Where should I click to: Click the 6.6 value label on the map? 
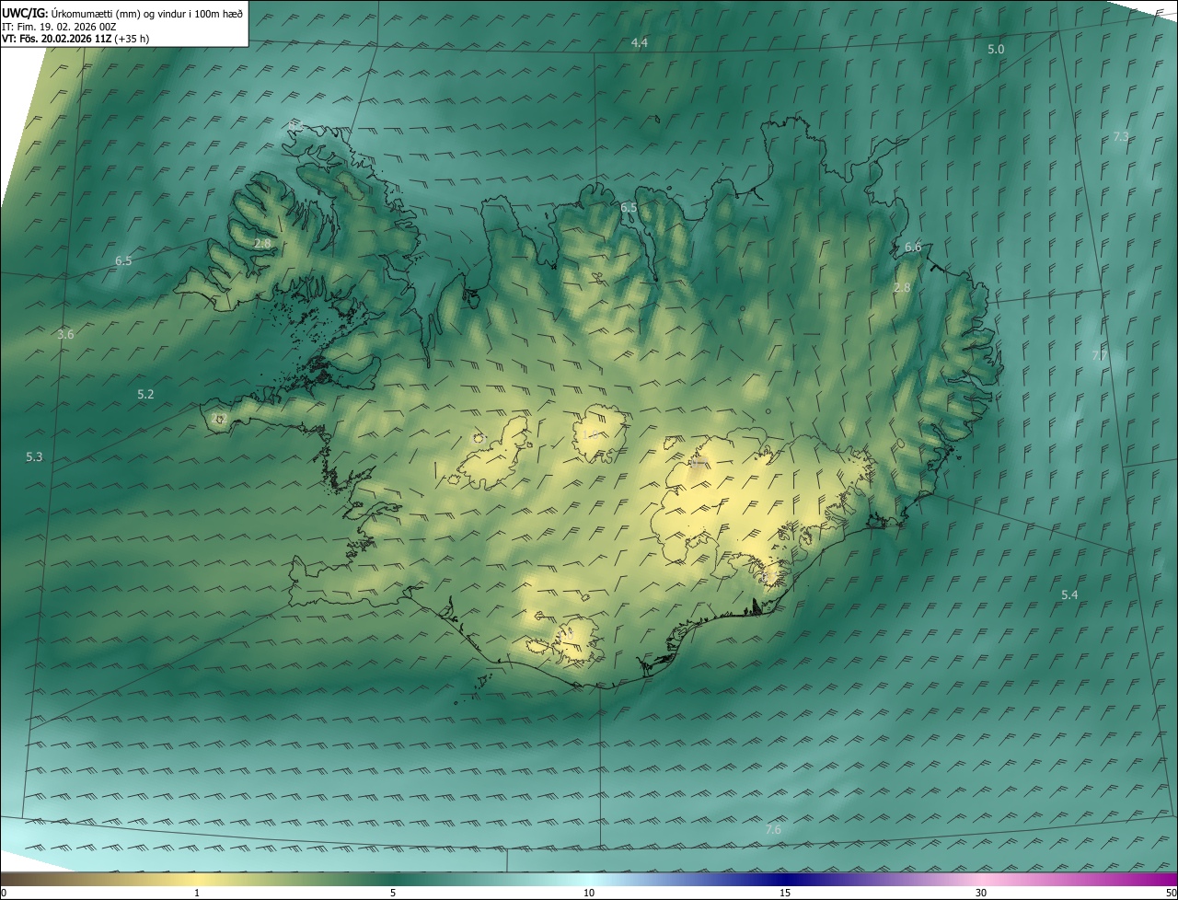pyautogui.click(x=913, y=247)
